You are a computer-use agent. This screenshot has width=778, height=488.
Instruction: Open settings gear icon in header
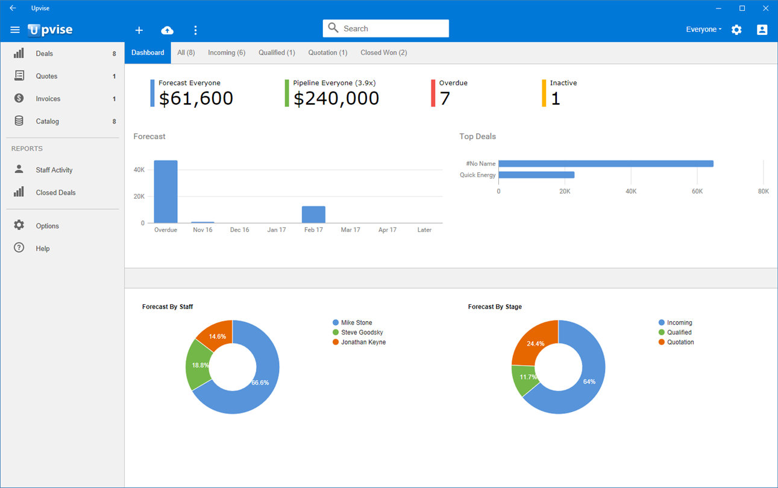(x=736, y=30)
